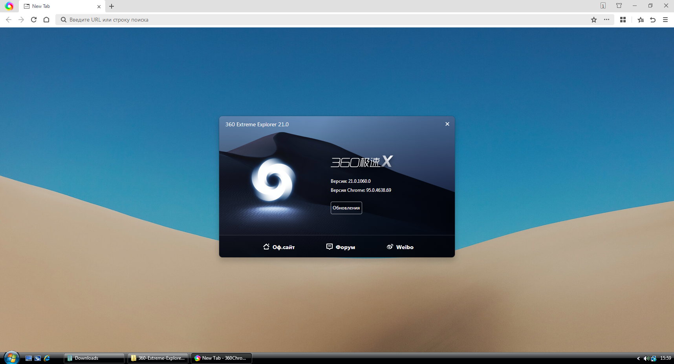Focus the URL address search field
This screenshot has height=364, width=674.
[x=314, y=20]
